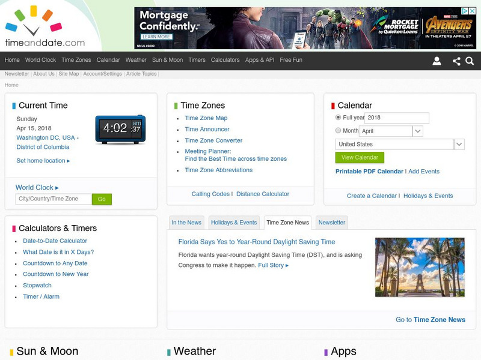Click the Home breadcrumb
481x360 pixels.
(11, 85)
